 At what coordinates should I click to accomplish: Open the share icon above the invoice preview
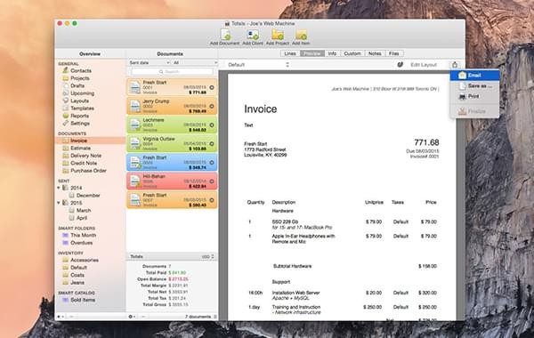pos(455,64)
